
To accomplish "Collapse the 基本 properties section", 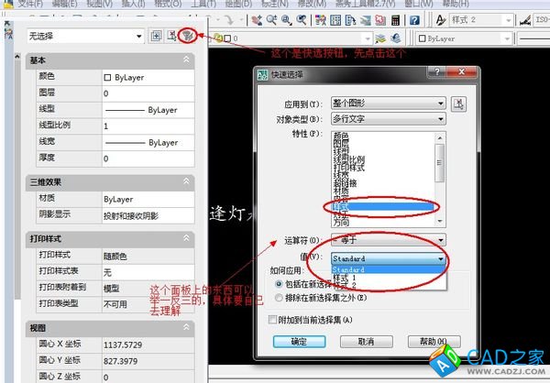I will 187,60.
